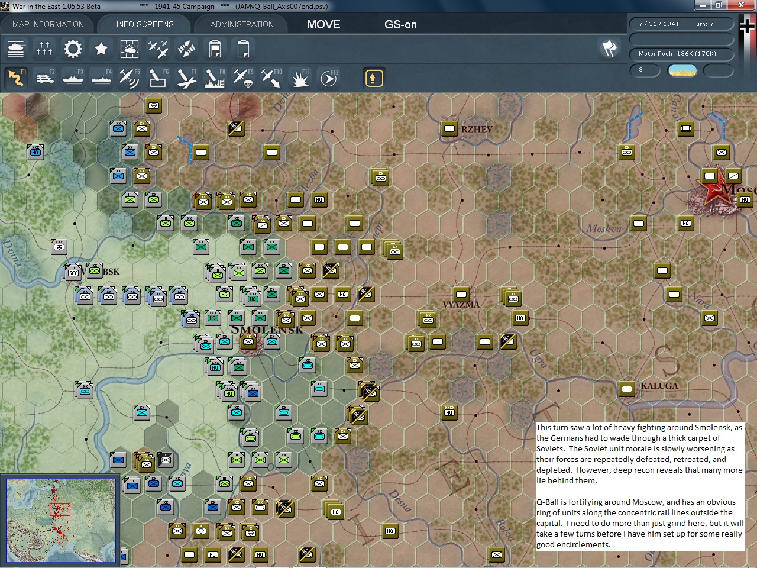Image resolution: width=757 pixels, height=568 pixels.
Task: Open the victory star screen icon
Action: 101,49
